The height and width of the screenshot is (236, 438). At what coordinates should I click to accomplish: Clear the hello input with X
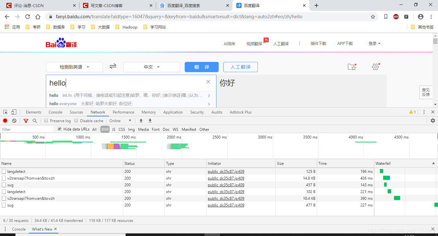pos(208,82)
